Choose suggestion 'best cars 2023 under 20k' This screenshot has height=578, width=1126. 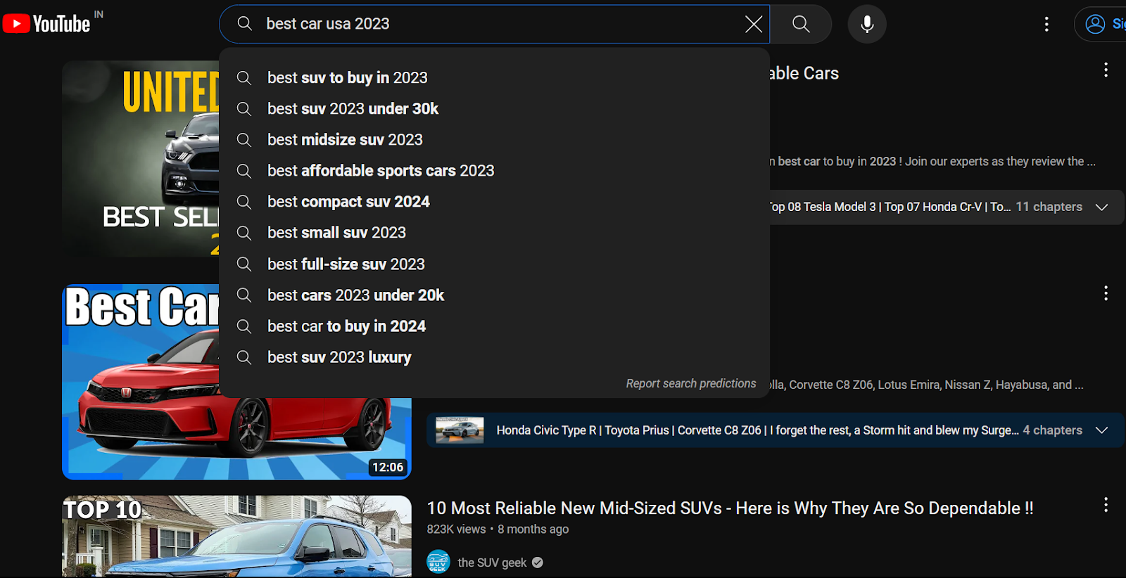pyautogui.click(x=494, y=295)
